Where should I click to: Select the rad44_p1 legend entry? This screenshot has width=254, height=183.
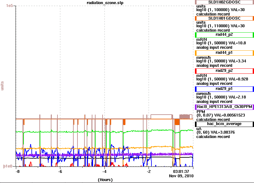click(224, 53)
